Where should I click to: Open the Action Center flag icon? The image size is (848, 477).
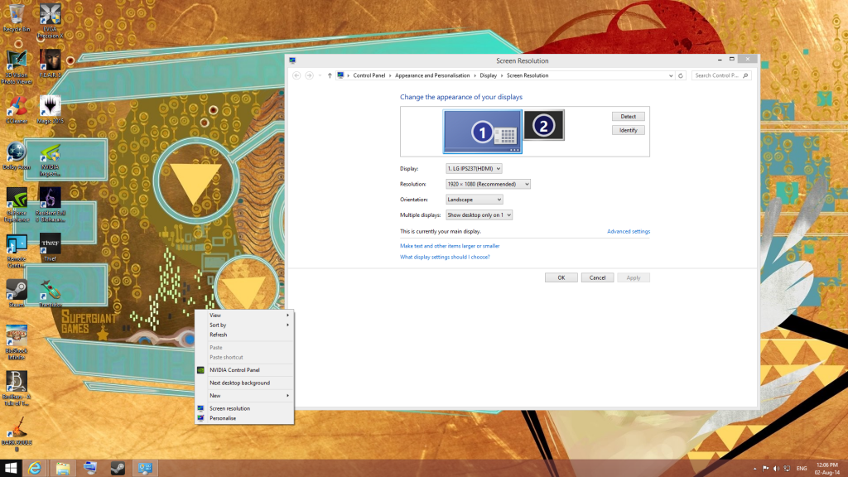(766, 469)
